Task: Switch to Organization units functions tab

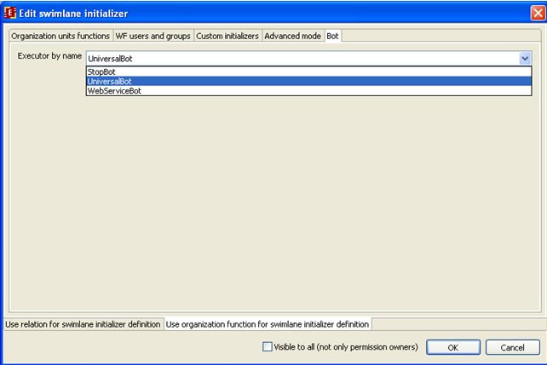Action: click(x=60, y=37)
